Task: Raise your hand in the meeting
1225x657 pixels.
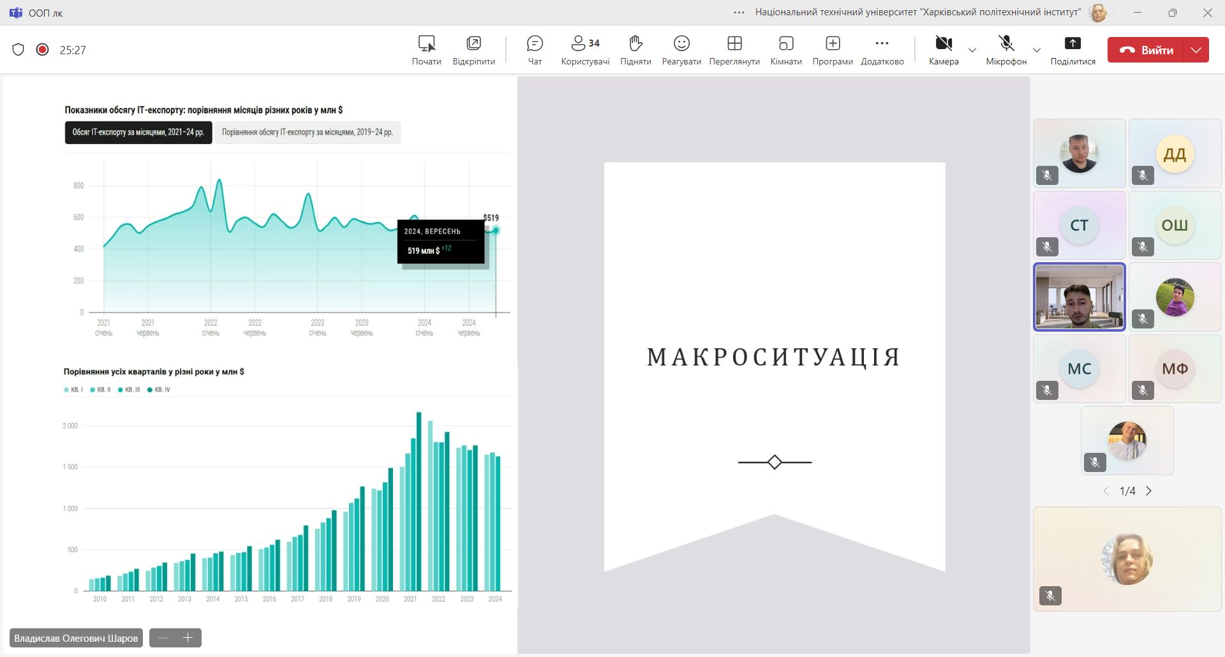Action: click(x=635, y=50)
